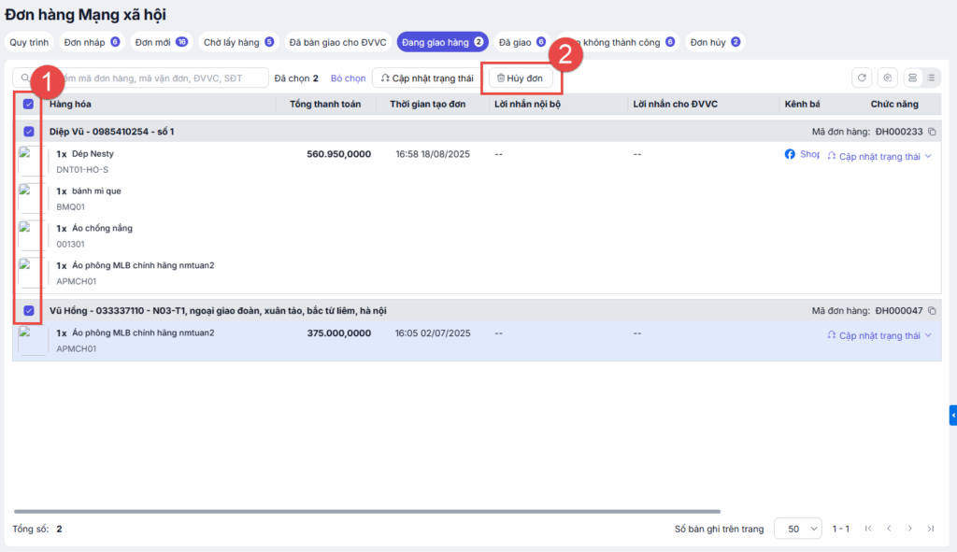The width and height of the screenshot is (957, 552).
Task: Open Cập nhật trạng thái dropdown for ĐH000047
Action: pyautogui.click(x=879, y=336)
